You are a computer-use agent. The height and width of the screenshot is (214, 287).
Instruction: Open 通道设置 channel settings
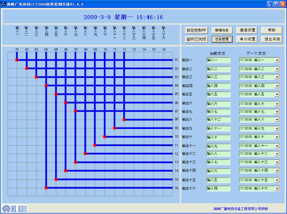click(x=248, y=30)
